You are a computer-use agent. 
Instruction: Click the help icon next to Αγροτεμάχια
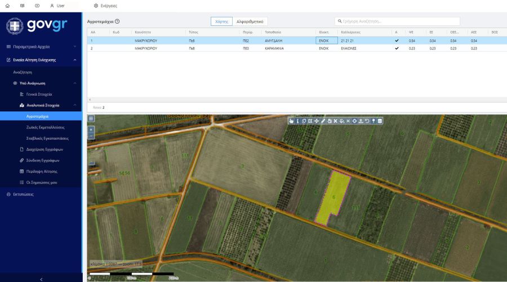(x=117, y=21)
